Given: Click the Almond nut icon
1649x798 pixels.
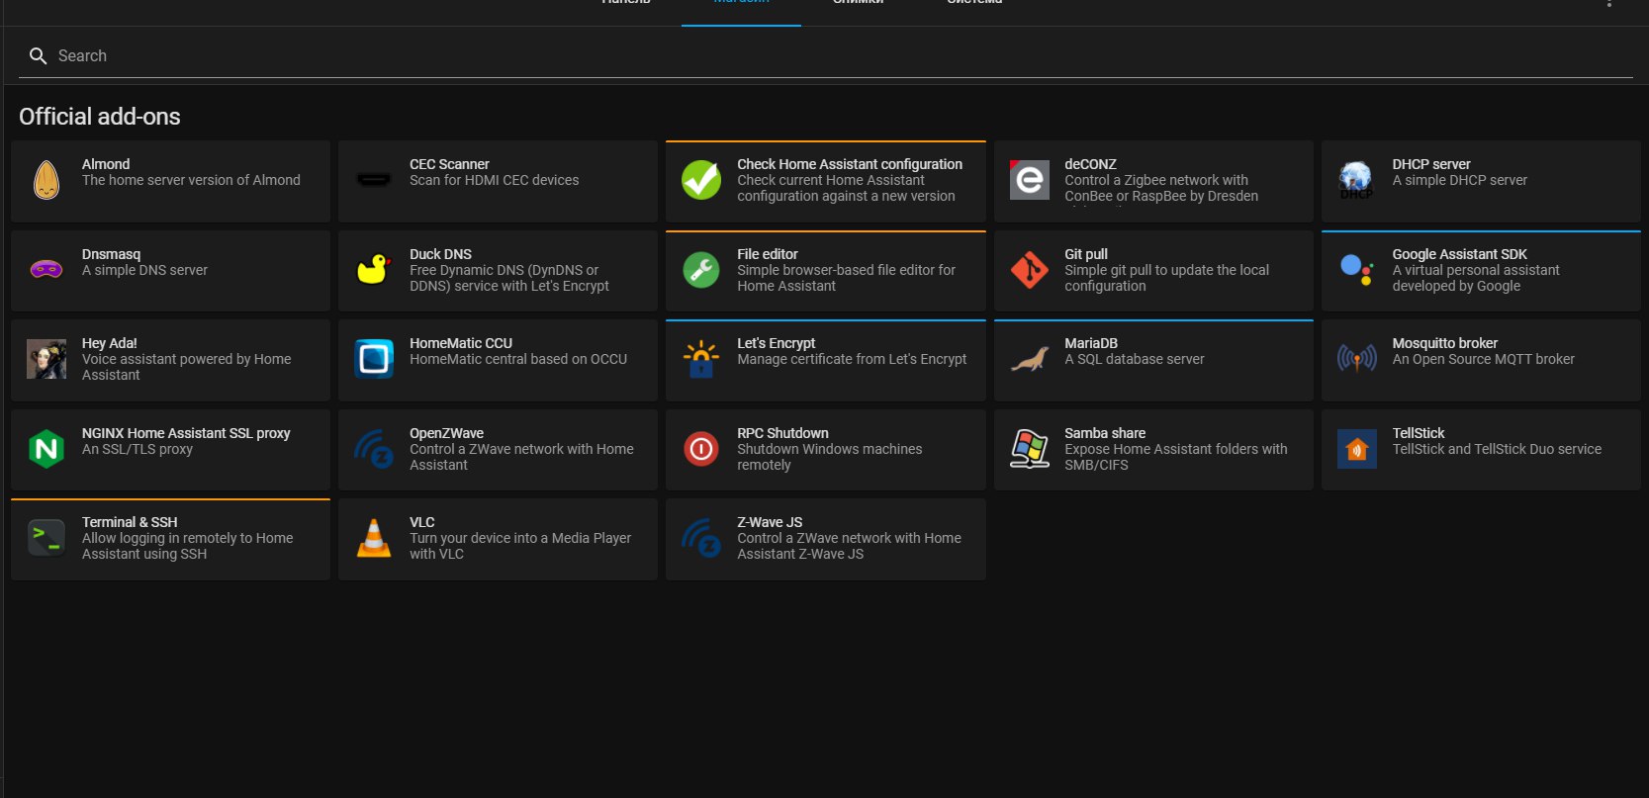Looking at the screenshot, I should tap(46, 180).
